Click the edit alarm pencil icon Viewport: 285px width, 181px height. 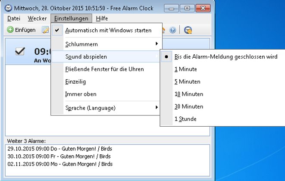coord(45,30)
